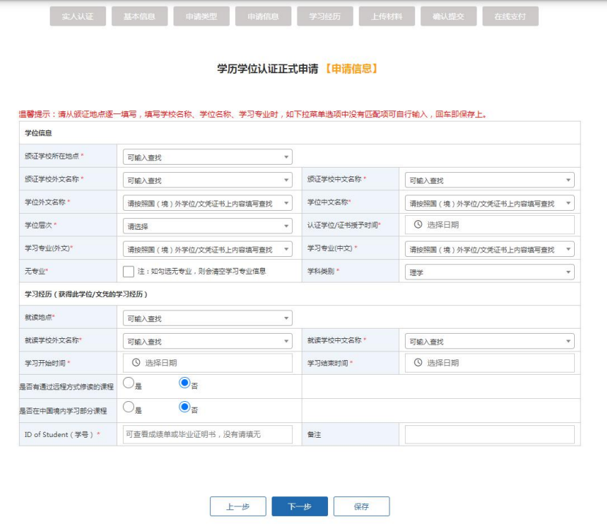Click clock icon in 学习结束时间 field

(418, 362)
